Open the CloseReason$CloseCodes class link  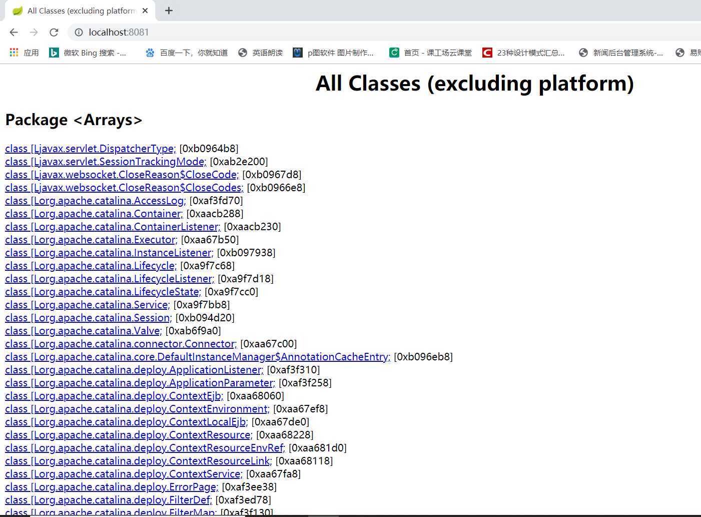click(124, 188)
